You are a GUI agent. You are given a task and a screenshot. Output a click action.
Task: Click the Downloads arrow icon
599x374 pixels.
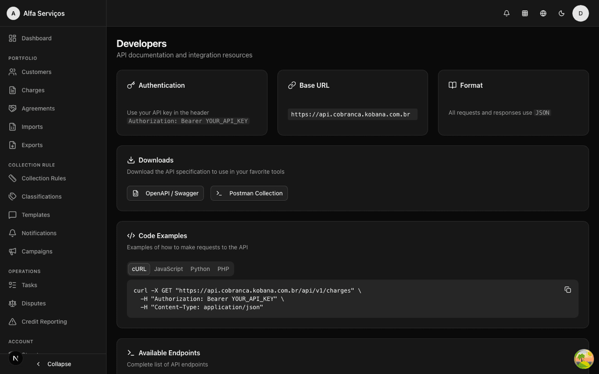pyautogui.click(x=131, y=160)
